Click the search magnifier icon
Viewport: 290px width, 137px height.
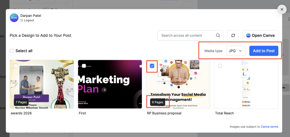218,35
